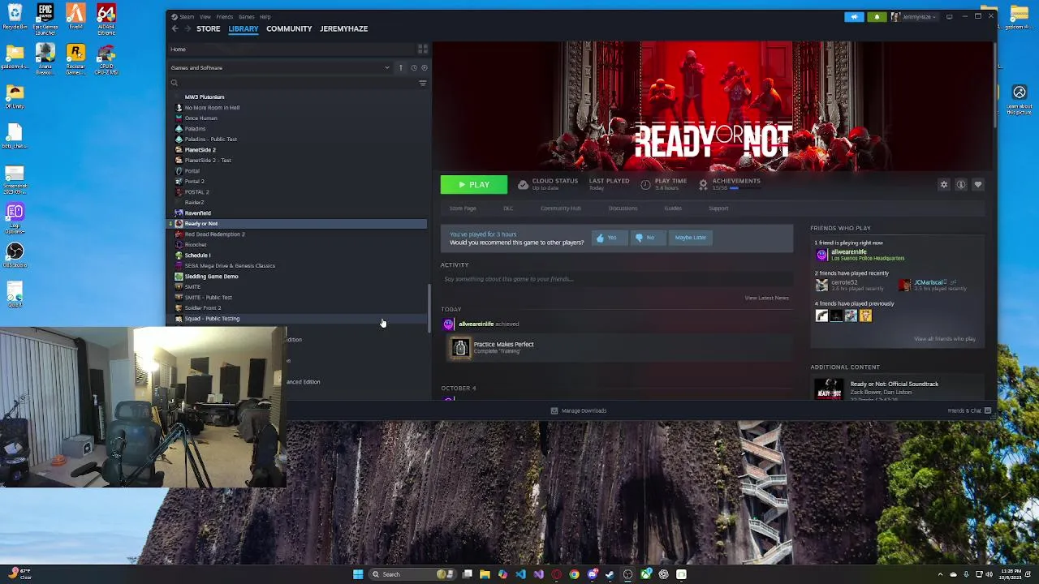Open Guides tab
Viewport: 1039px width, 584px height.
[x=673, y=208]
